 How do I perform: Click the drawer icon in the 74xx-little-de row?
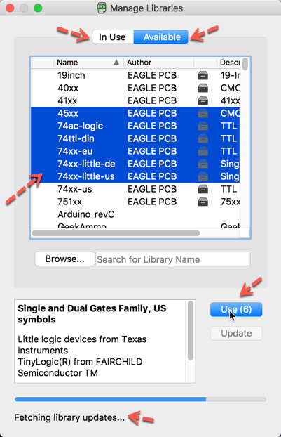pos(203,164)
